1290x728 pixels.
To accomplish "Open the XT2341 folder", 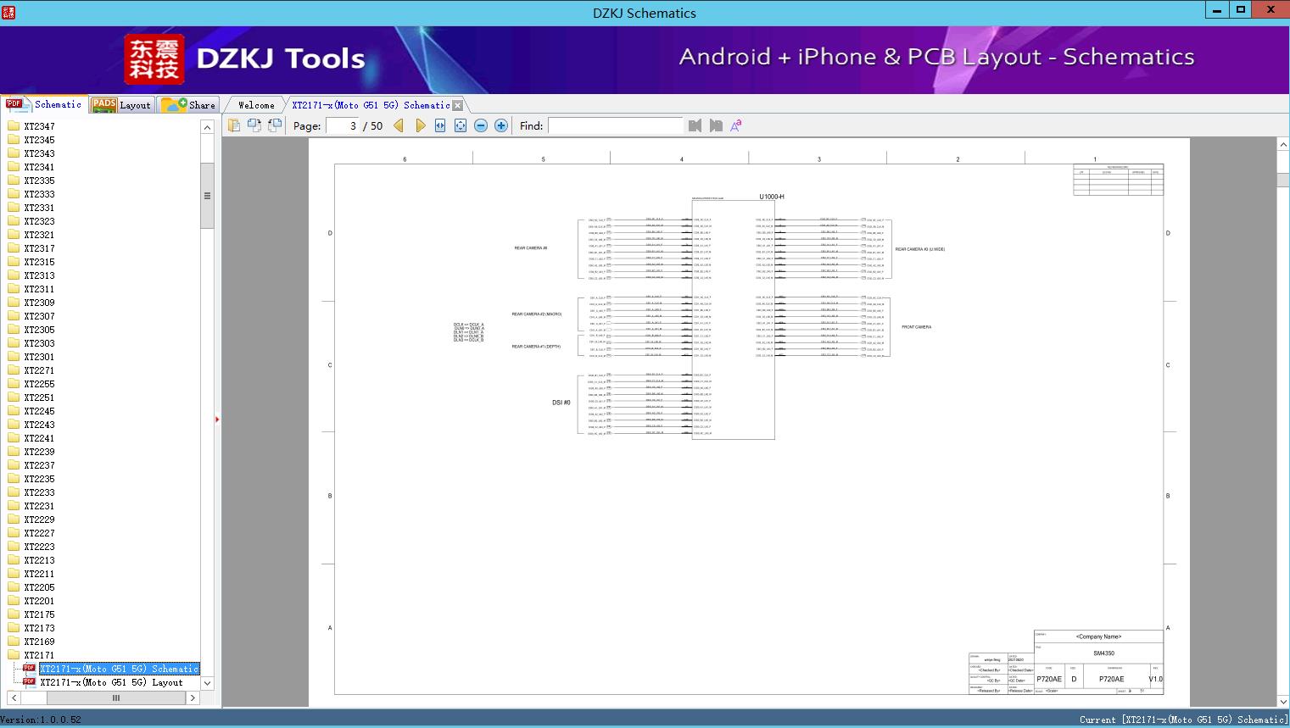I will 39,167.
